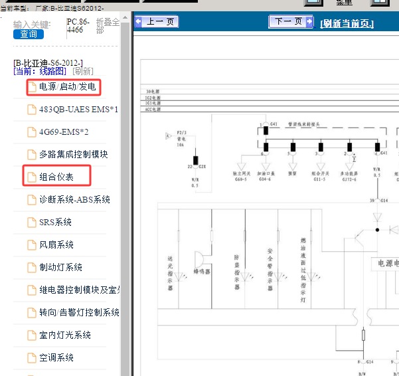This screenshot has width=399, height=376.
Task: Open the 电源/启动/发电 item
Action: pos(68,87)
